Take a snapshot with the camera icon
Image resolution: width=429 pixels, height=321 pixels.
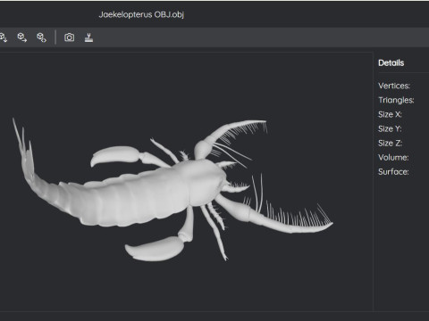click(x=69, y=37)
